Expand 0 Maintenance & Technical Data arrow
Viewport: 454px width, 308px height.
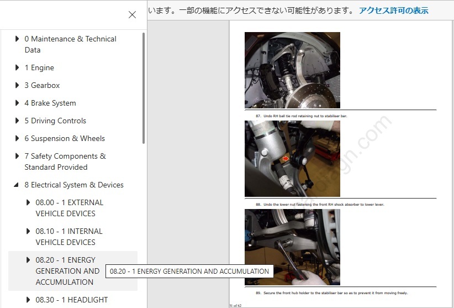click(x=17, y=39)
